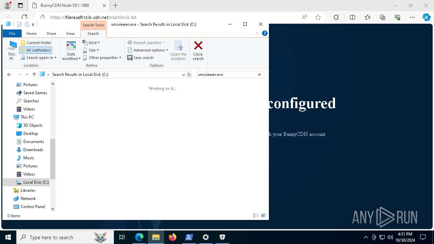Click Edge address bar URL

[93, 17]
